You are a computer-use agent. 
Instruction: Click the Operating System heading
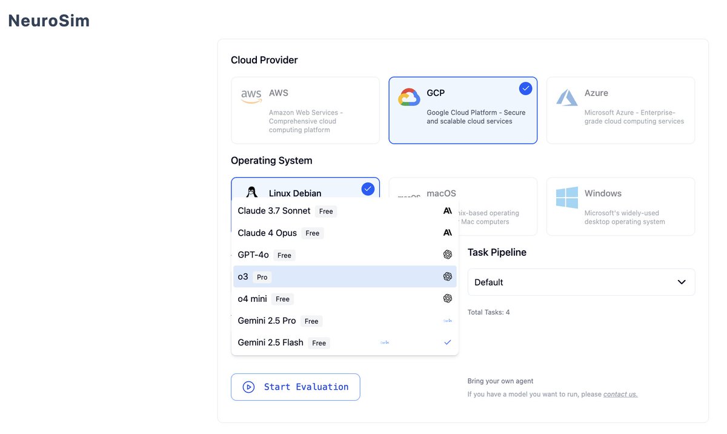pos(271,161)
